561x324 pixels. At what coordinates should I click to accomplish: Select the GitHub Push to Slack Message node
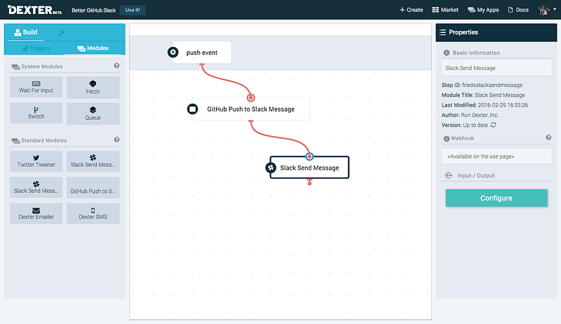click(x=251, y=109)
